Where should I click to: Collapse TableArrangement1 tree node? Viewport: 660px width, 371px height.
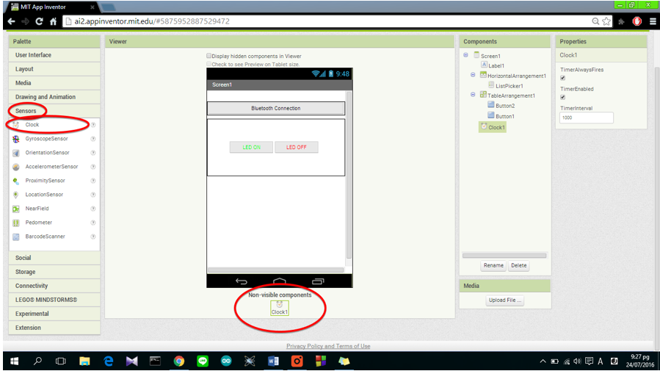473,95
